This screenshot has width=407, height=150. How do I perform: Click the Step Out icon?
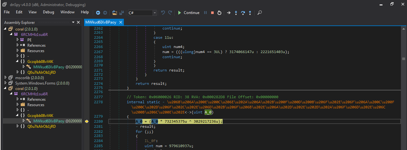click(250, 13)
